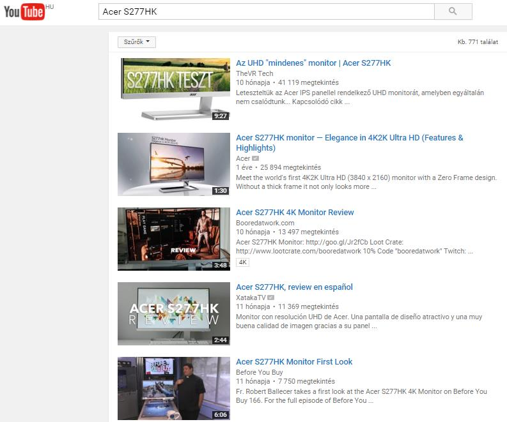Click Acer channel's verified badge
Screen dimensions: 507x422
tap(256, 158)
